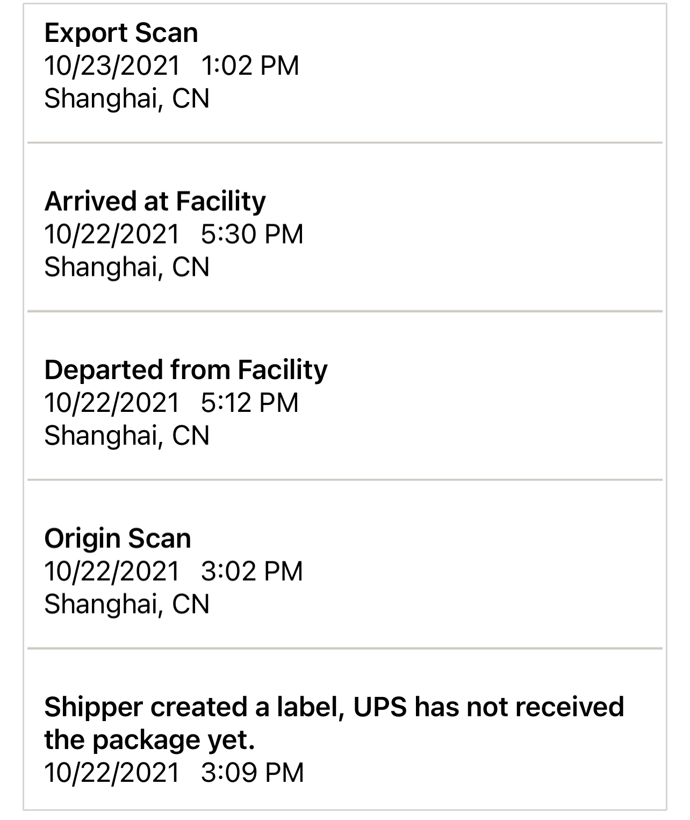Select Shanghai, CN under Departed from Facility

point(127,436)
